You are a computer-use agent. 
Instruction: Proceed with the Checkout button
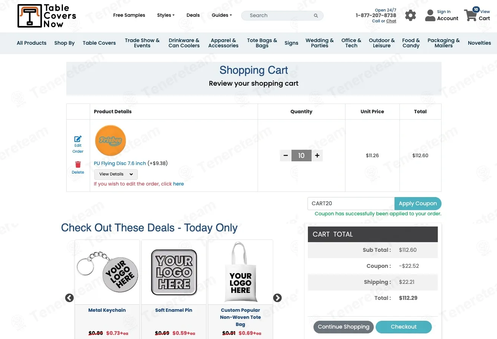404,327
